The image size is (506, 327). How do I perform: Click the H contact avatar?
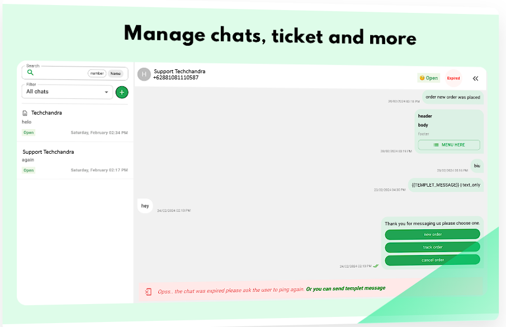tap(144, 74)
